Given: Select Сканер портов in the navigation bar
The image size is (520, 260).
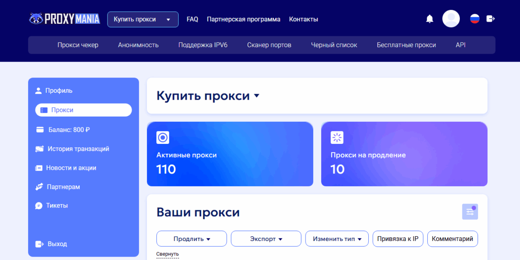Looking at the screenshot, I should pos(269,45).
